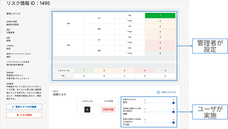Click the 作業工程:パレットセット line
Viewport: 228px width, 129px height.
point(18,79)
